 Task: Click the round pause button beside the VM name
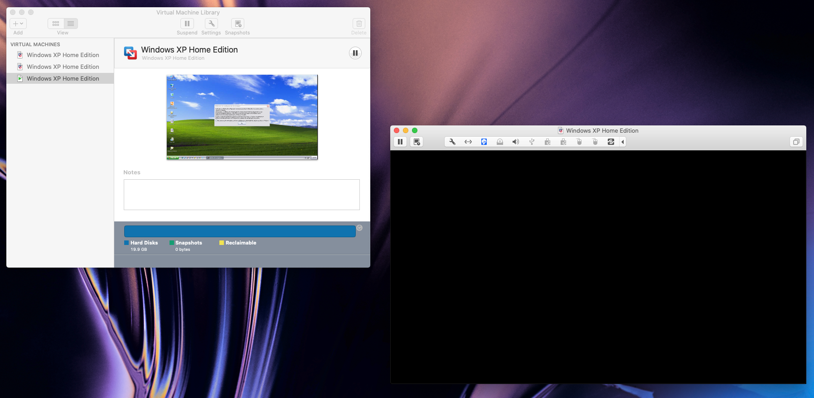click(355, 53)
